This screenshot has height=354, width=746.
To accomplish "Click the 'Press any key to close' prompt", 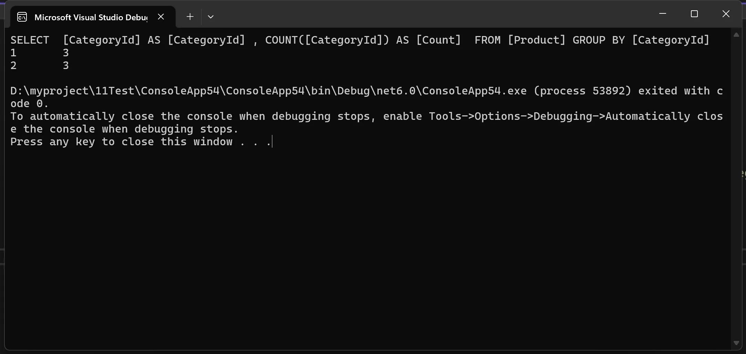I will tap(141, 142).
